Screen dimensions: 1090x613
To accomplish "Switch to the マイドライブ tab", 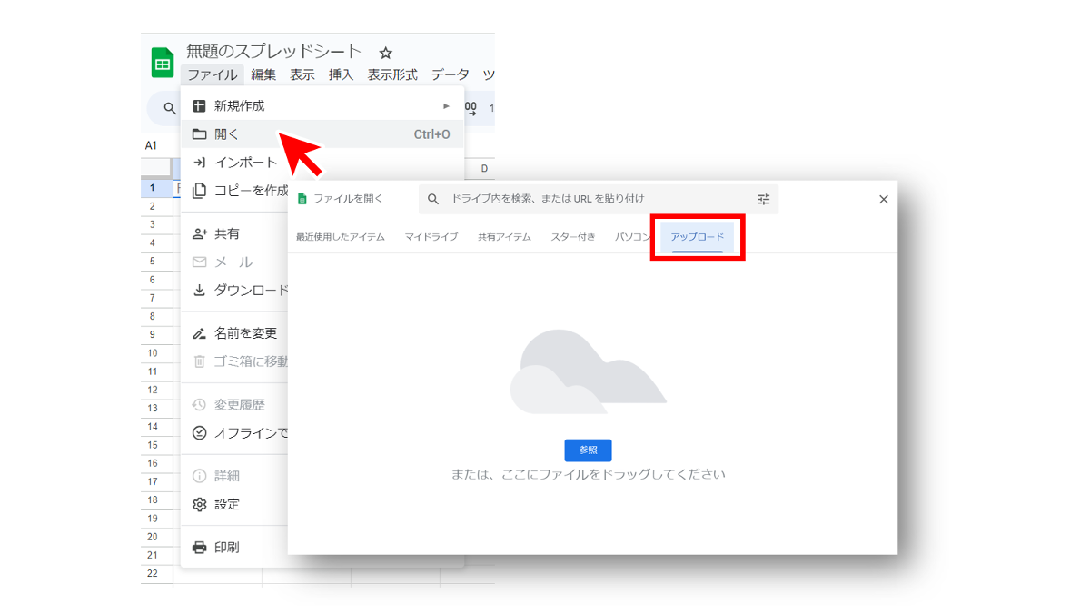I will click(431, 237).
